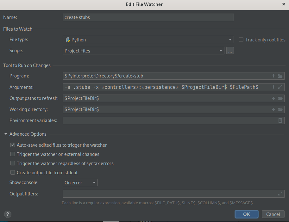Browse folder for Working directory

(x=280, y=109)
